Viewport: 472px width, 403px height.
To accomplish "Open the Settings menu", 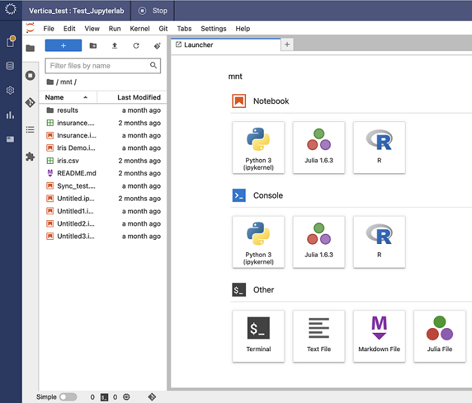I will (214, 28).
